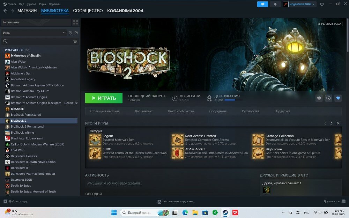Screen dimensions: 349x218
Task: Open the Steam logo menu
Action: pos(9,4)
